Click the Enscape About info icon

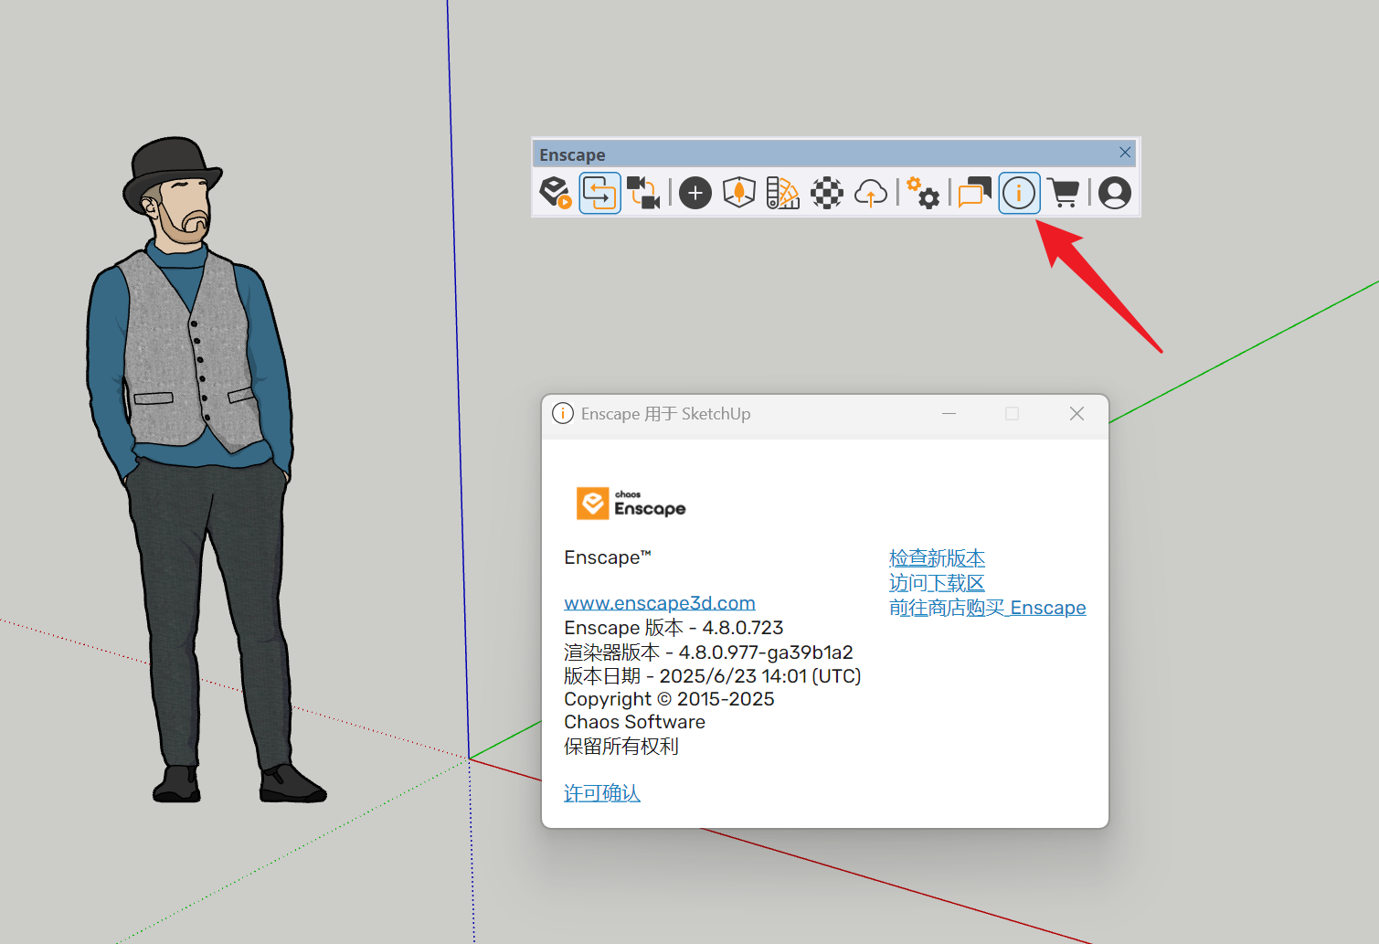coord(1019,193)
